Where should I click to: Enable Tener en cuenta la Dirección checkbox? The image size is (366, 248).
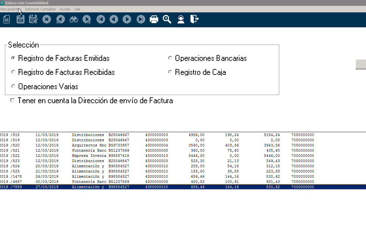pos(13,101)
